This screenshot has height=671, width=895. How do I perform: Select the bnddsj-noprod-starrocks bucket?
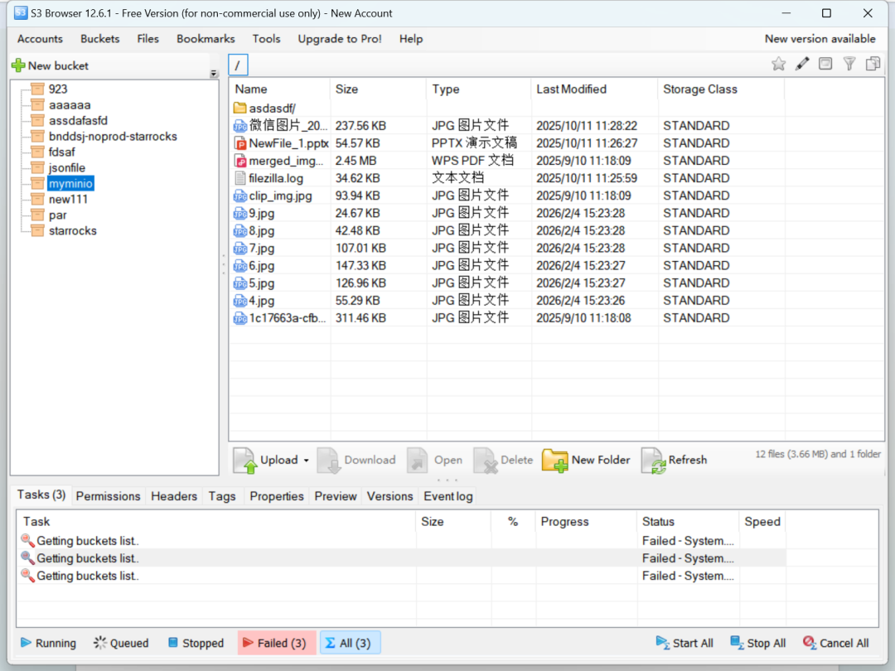[113, 137]
